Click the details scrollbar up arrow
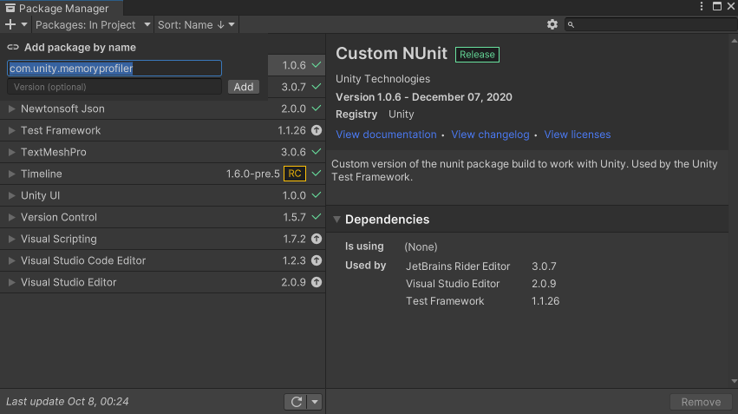The image size is (738, 414). click(734, 41)
